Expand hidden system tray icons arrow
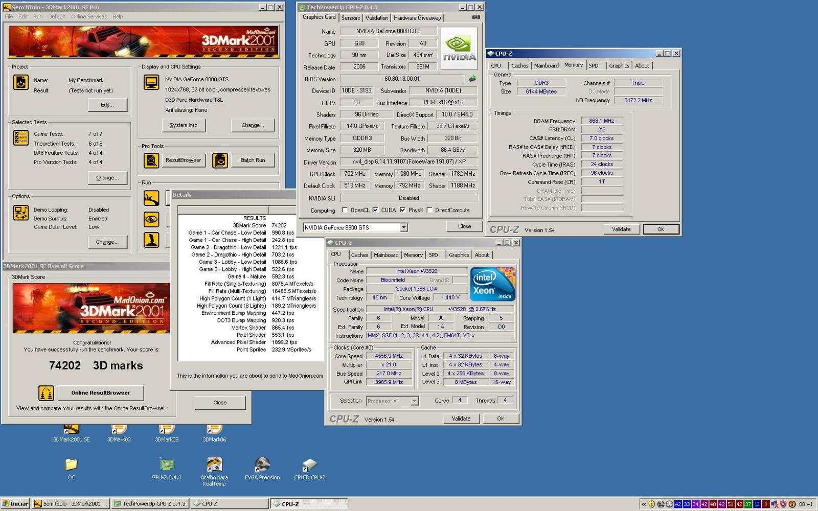This screenshot has height=511, width=818. point(644,504)
